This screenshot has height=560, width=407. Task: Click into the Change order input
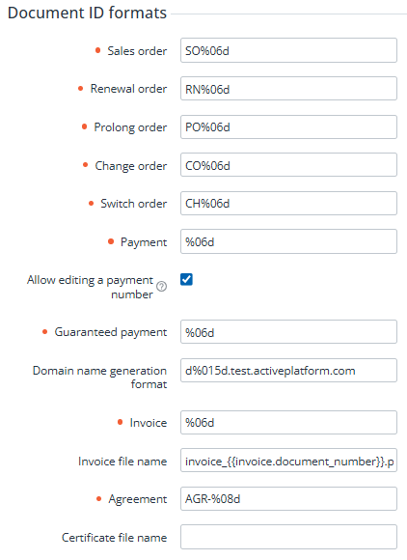pos(288,165)
